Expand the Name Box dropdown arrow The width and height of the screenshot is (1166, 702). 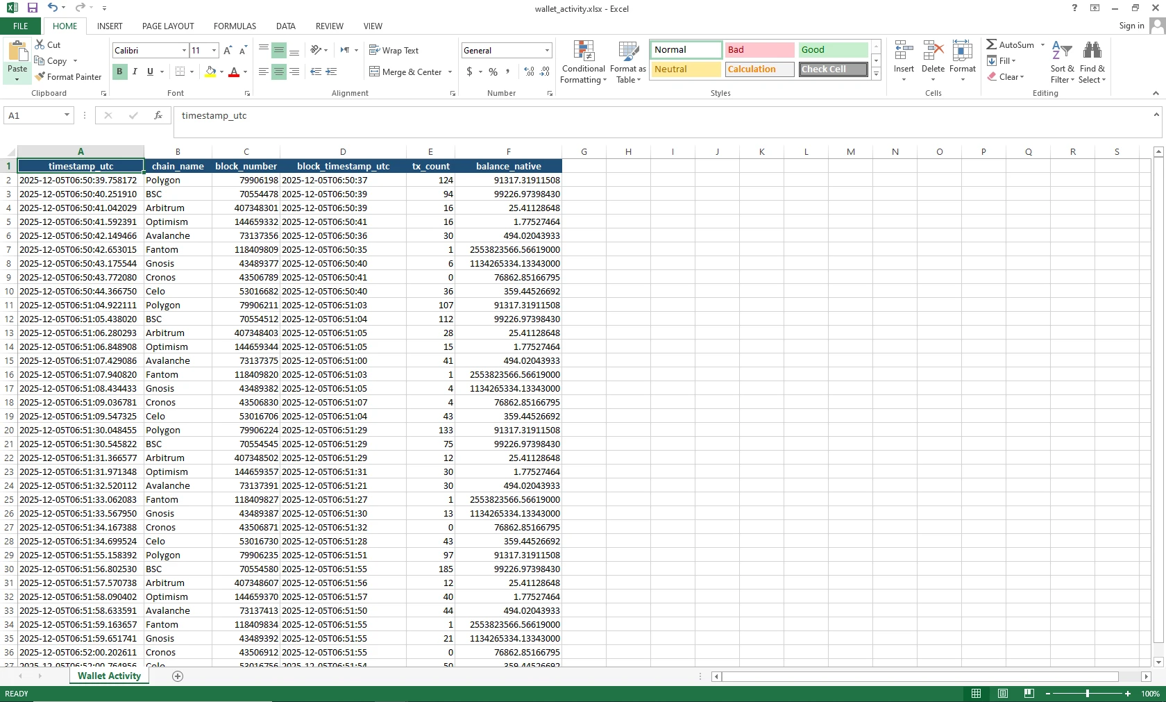tap(67, 116)
